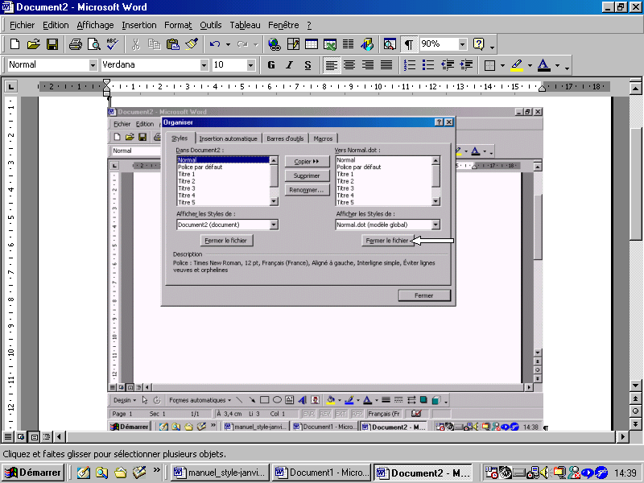The width and height of the screenshot is (644, 483).
Task: Open Print Preview from the toolbar
Action: click(x=94, y=44)
